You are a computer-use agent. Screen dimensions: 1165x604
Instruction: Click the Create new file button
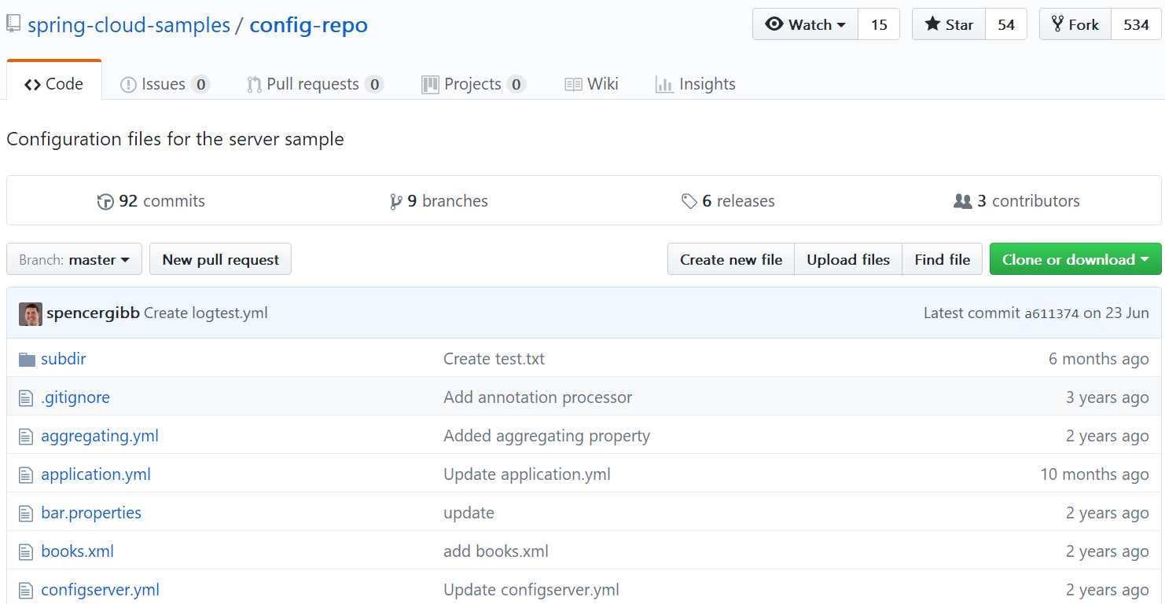coord(731,259)
